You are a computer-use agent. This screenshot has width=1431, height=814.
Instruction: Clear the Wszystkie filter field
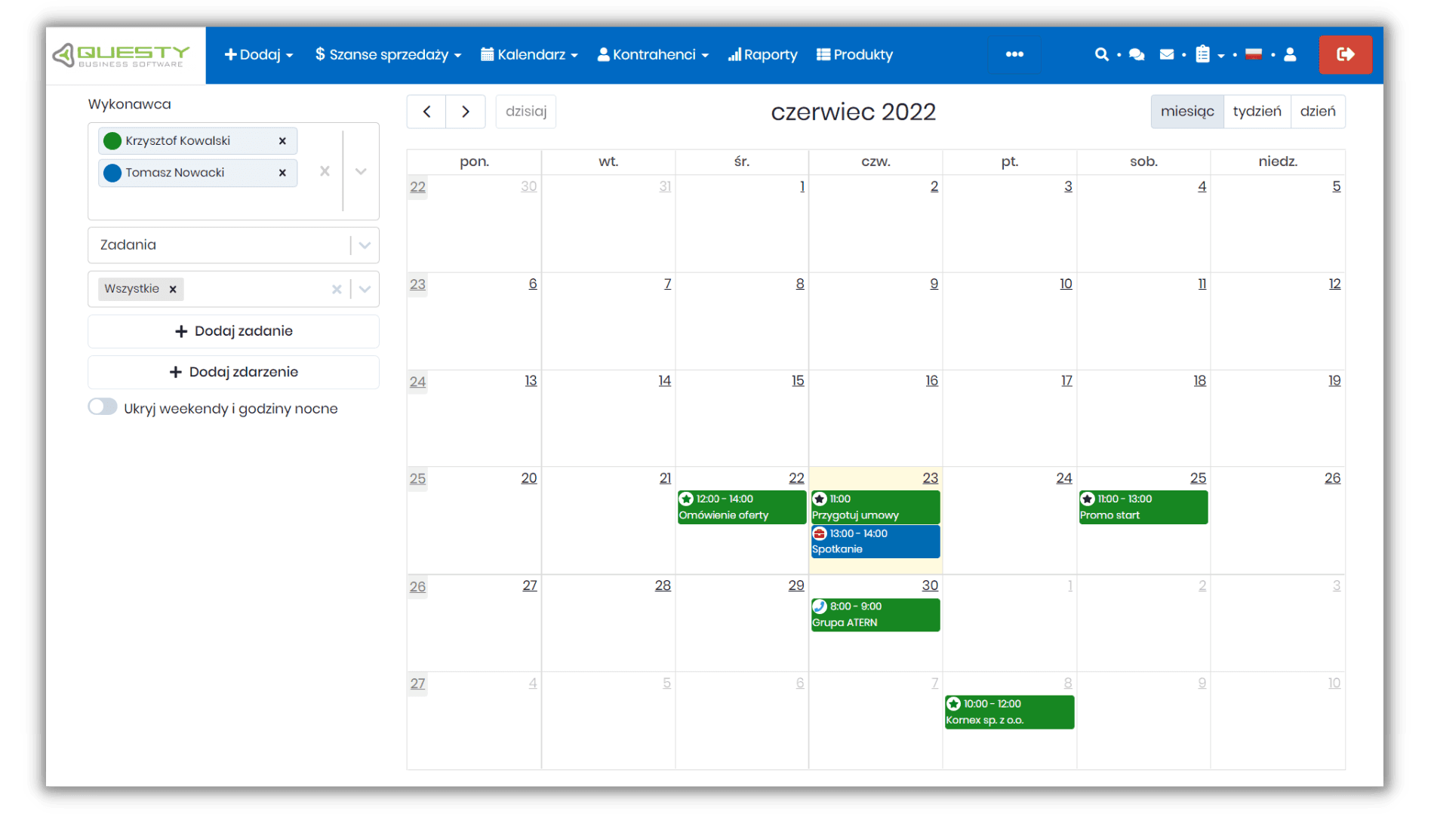337,289
